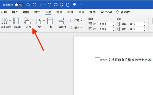153x95 pixels.
Task: Click the spacing after icon beside 段后
Action: coord(118,29)
